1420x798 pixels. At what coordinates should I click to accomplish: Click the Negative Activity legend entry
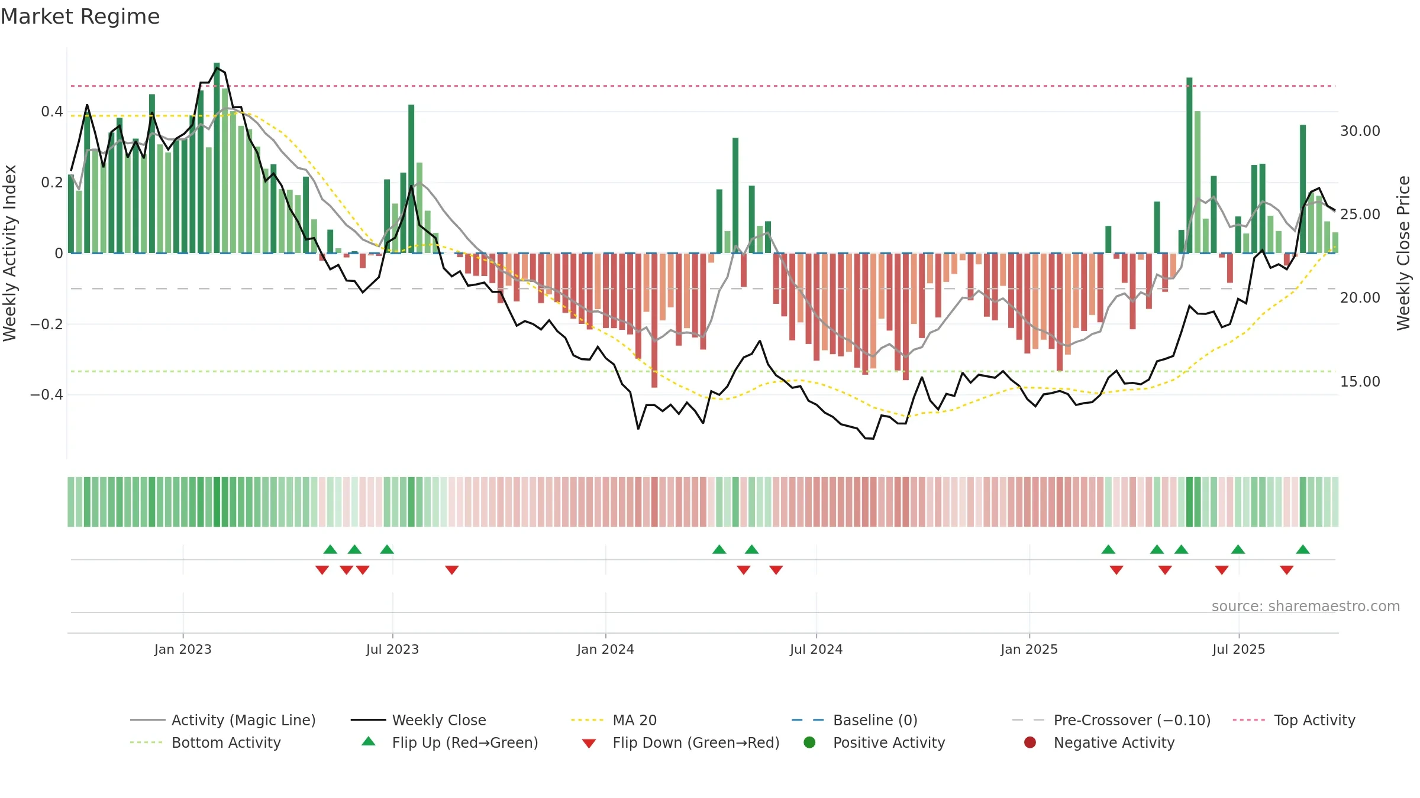pyautogui.click(x=1099, y=742)
